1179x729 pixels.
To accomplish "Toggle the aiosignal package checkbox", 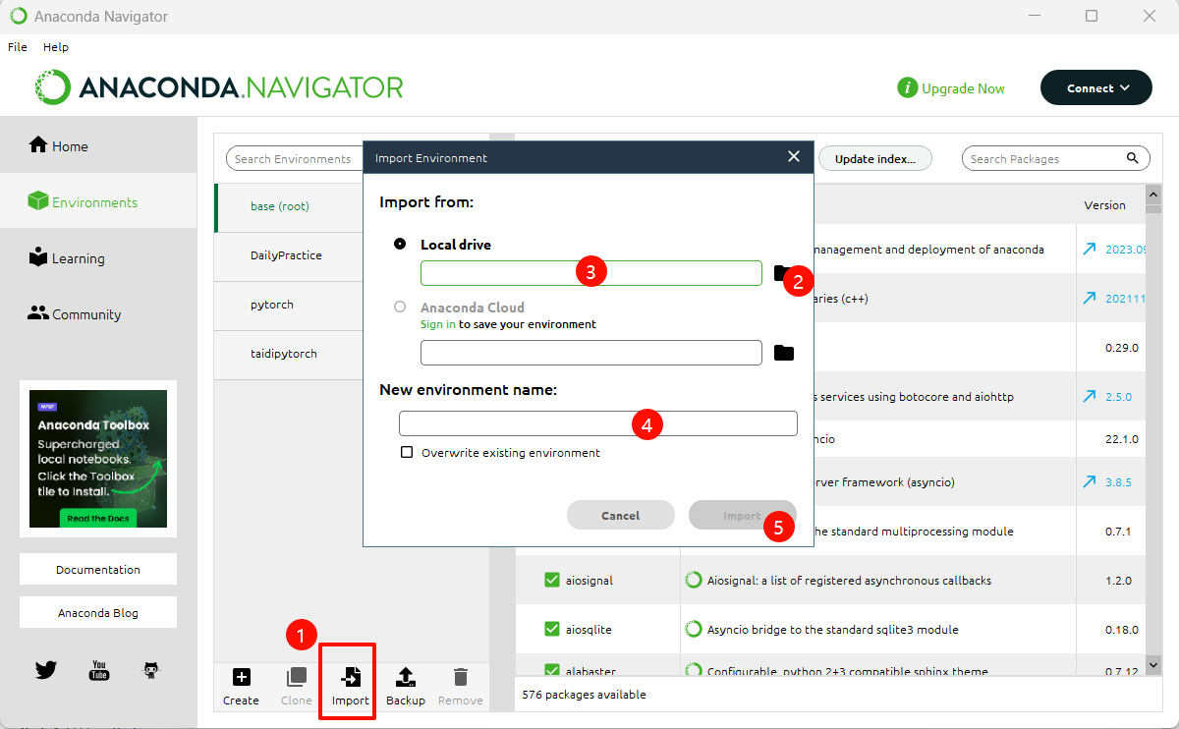I will tap(552, 581).
